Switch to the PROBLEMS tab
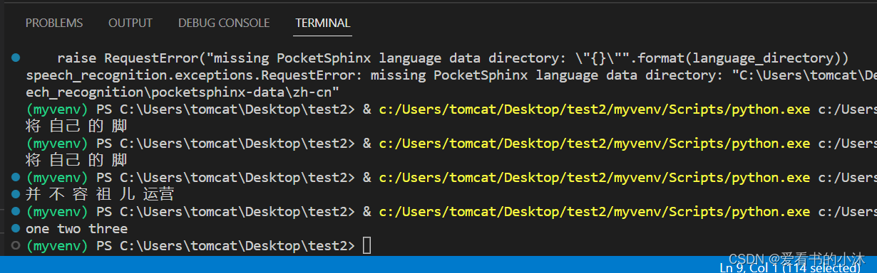The image size is (877, 273). click(54, 23)
